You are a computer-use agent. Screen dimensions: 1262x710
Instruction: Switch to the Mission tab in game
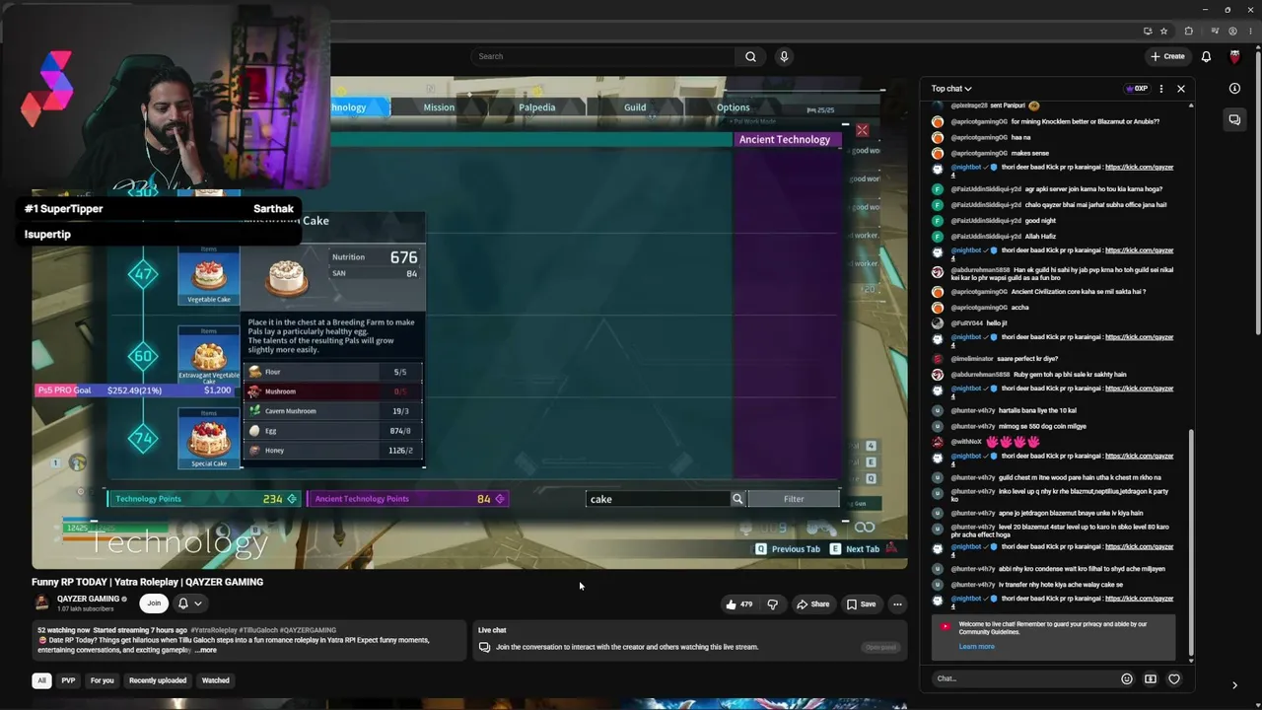point(439,107)
